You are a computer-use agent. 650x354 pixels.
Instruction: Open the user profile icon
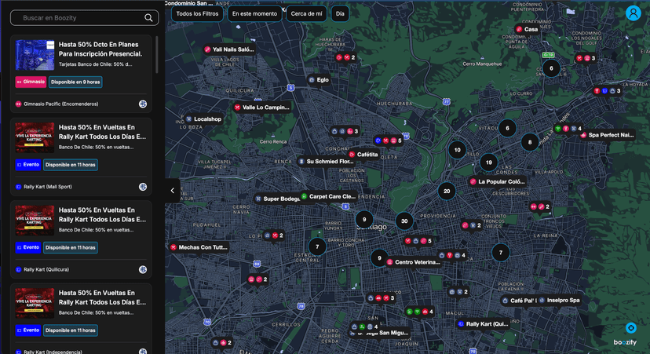pos(633,13)
